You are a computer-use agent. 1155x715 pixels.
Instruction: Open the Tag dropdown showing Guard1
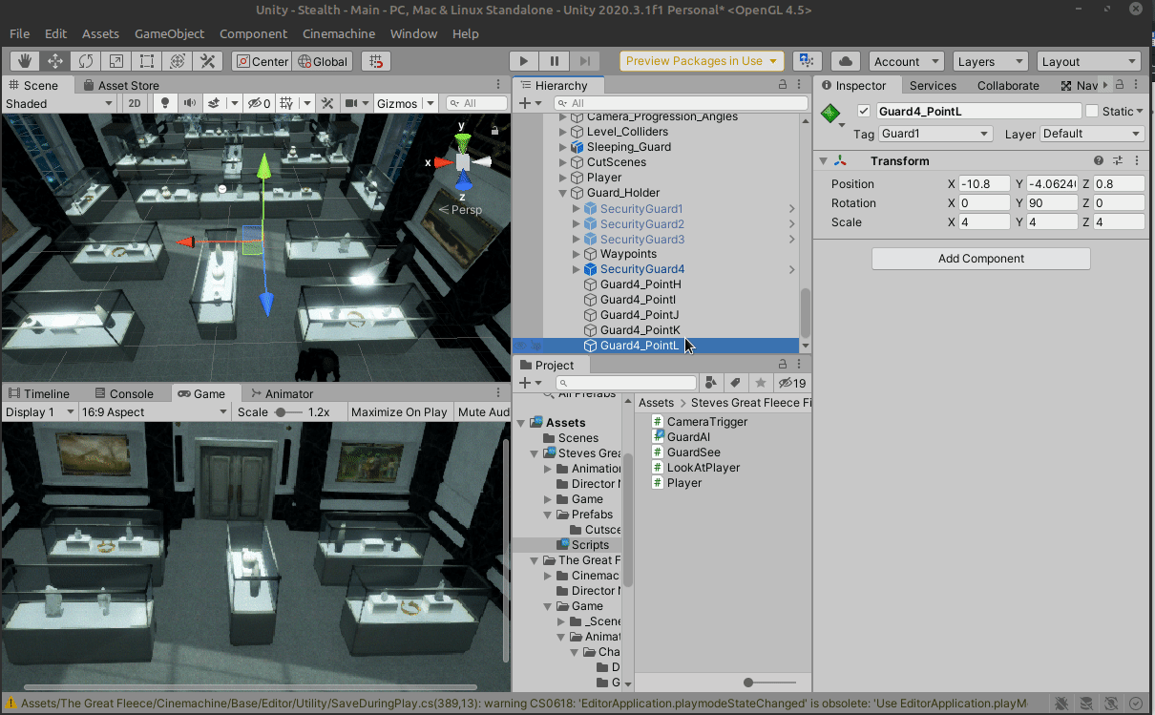pos(936,134)
